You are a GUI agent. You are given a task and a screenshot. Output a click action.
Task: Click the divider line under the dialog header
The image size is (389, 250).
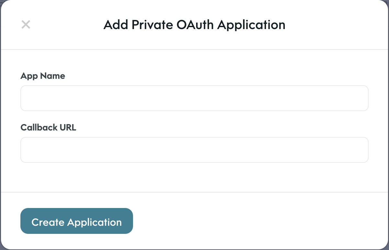194,49
